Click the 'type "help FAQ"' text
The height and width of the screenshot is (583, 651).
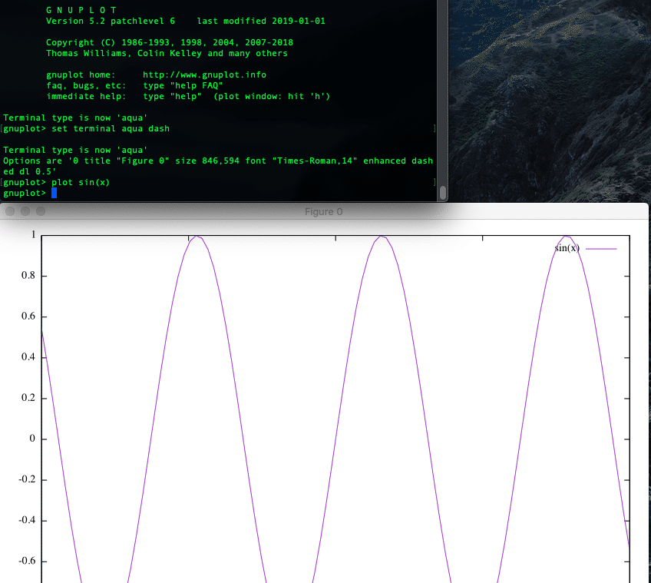tap(183, 85)
